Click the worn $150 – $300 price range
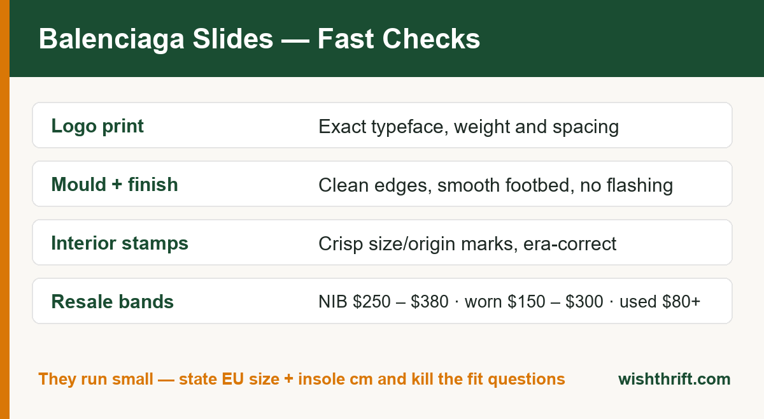 pos(534,302)
